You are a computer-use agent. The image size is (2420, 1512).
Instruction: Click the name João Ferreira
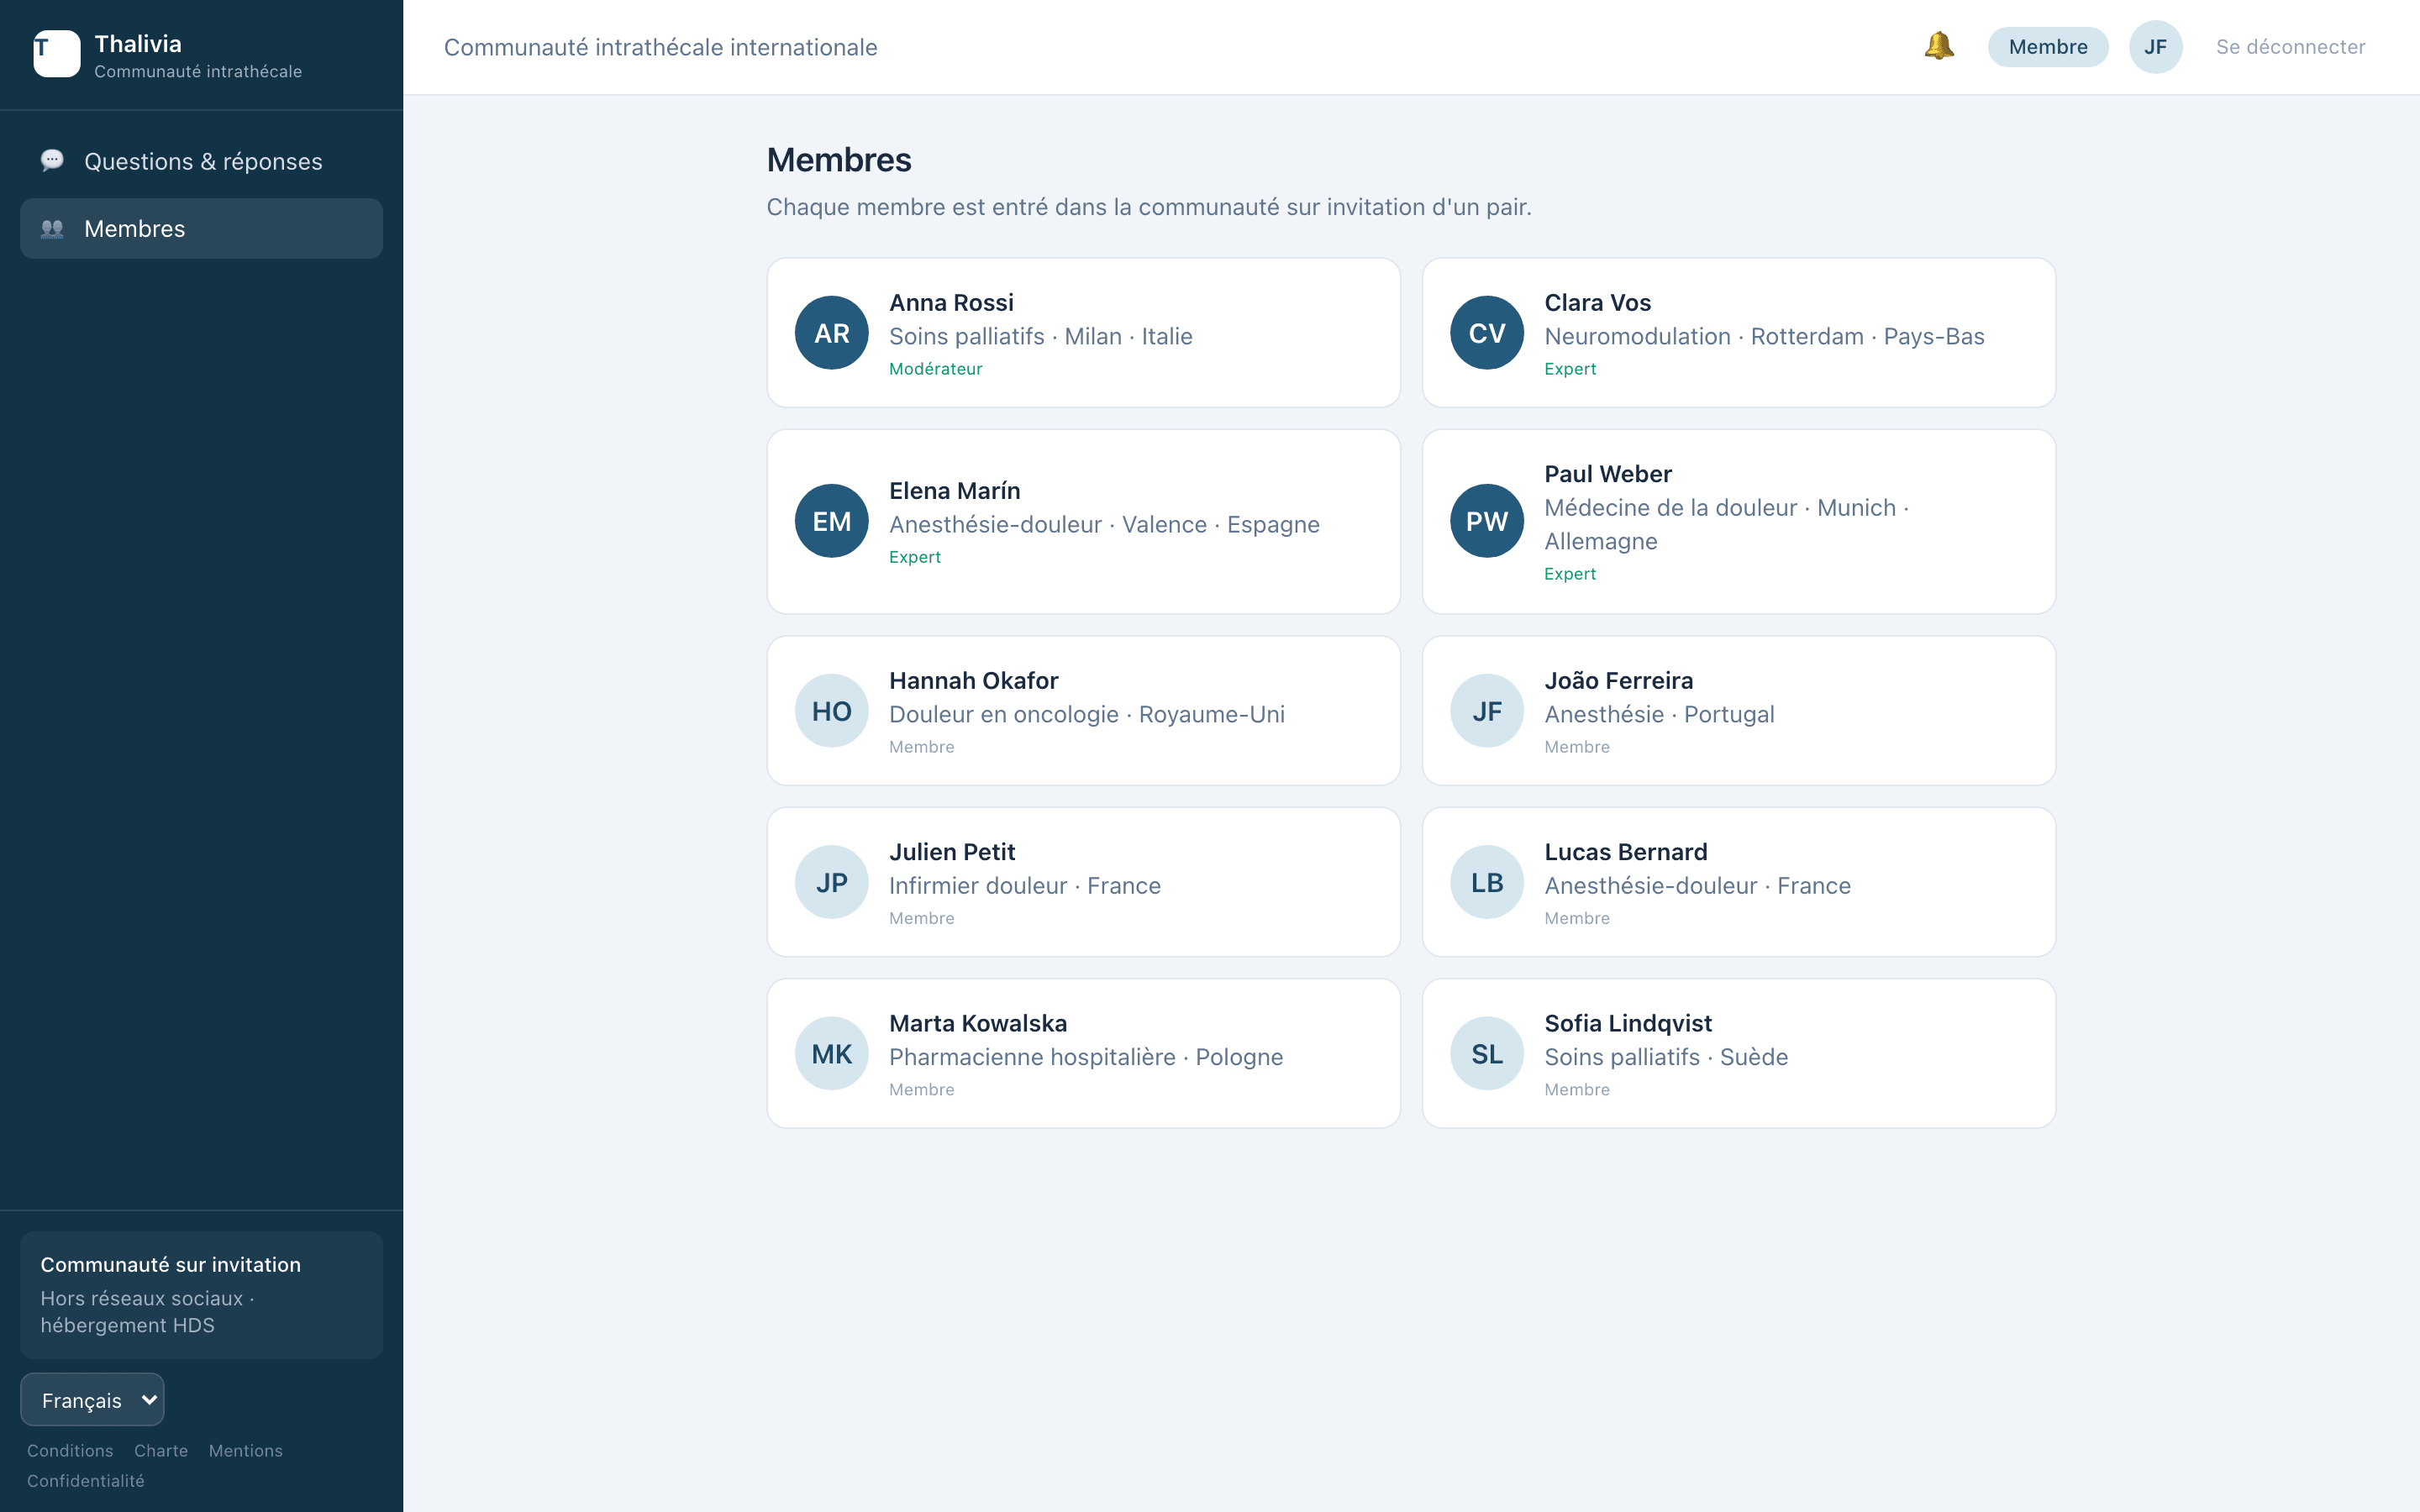coord(1618,681)
